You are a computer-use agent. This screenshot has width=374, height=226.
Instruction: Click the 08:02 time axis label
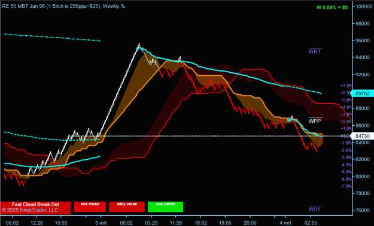[x=12, y=223]
